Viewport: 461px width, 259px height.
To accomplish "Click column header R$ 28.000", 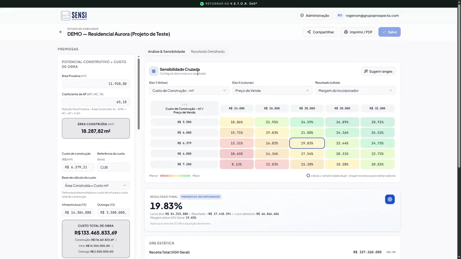I will click(307, 108).
